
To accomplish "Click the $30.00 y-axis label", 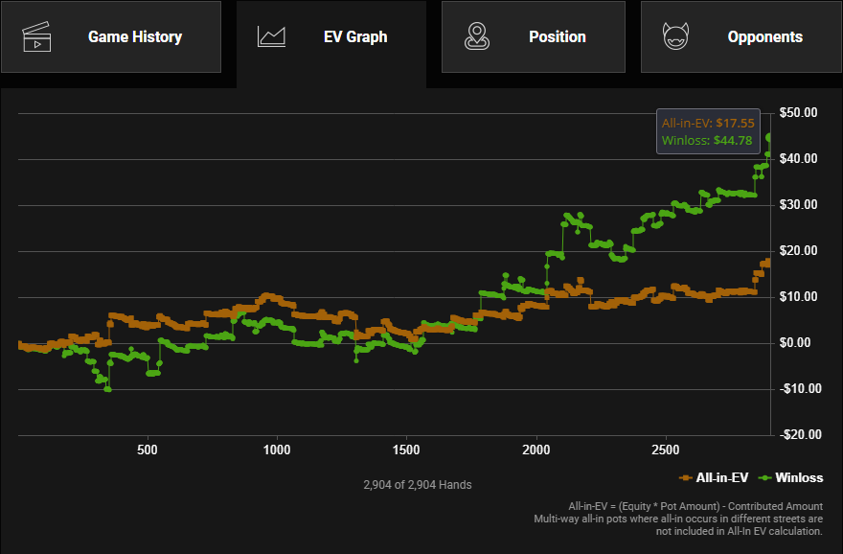I will pyautogui.click(x=798, y=204).
